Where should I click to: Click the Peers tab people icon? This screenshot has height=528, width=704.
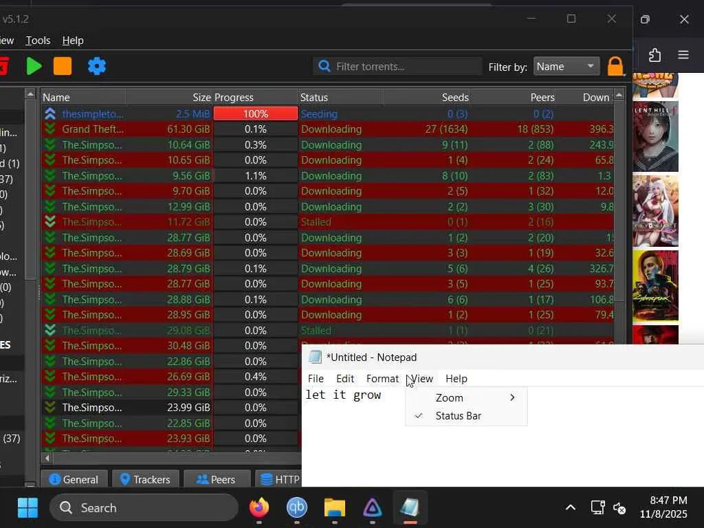[x=203, y=479]
